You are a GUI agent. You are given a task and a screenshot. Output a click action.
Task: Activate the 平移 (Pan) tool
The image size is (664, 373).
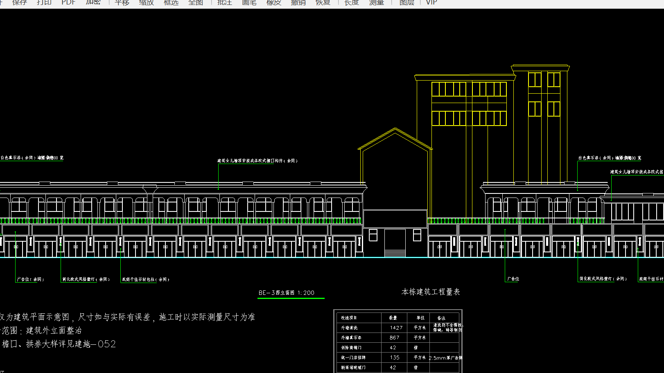(x=122, y=2)
